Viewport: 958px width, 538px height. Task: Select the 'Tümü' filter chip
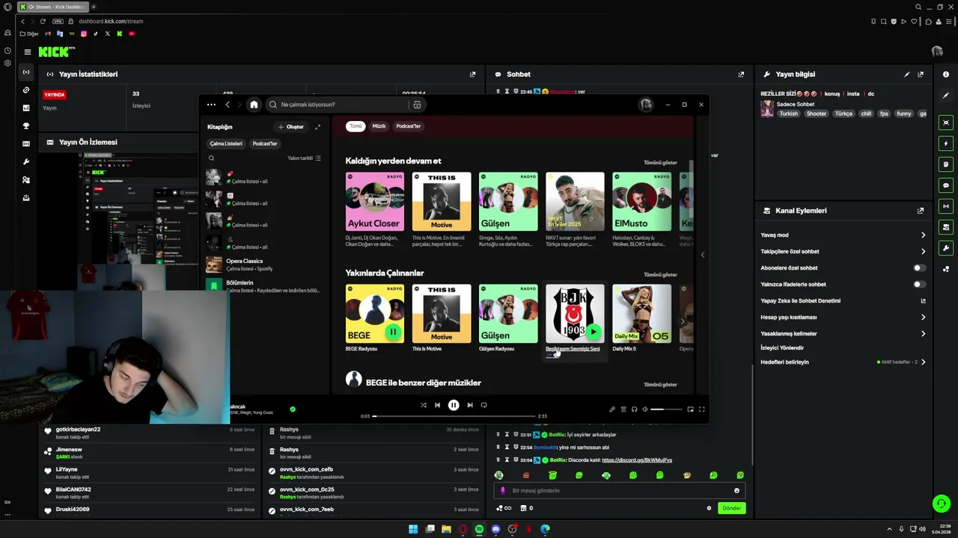(x=356, y=126)
